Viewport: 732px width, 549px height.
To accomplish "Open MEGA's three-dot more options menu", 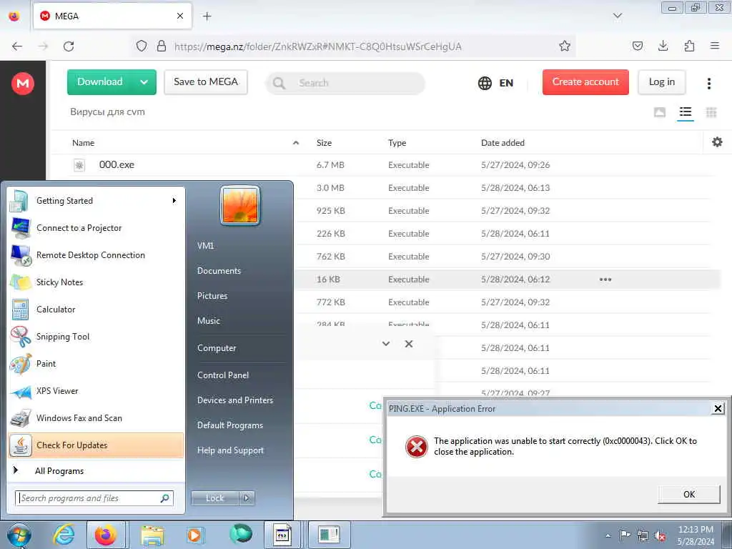I will pyautogui.click(x=708, y=83).
